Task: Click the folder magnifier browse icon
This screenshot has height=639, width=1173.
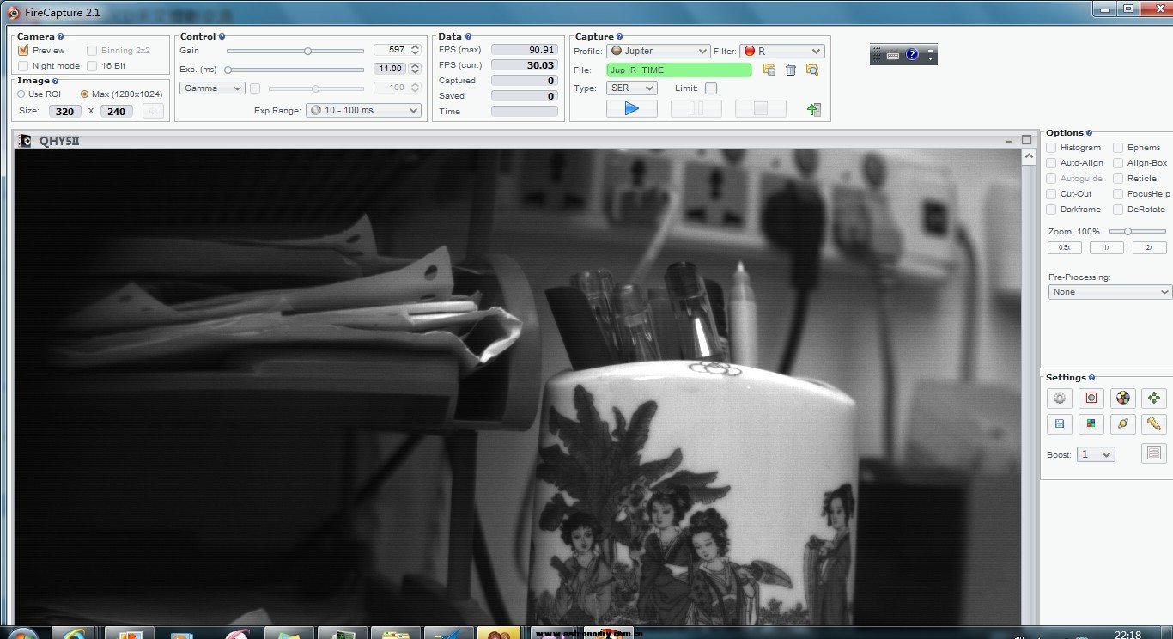Action: tap(812, 70)
